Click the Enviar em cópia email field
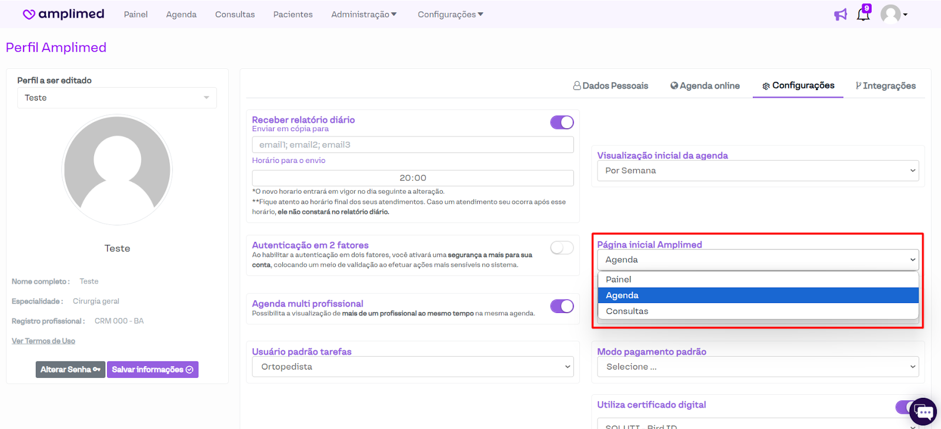Viewport: 941px width, 429px height. point(413,145)
